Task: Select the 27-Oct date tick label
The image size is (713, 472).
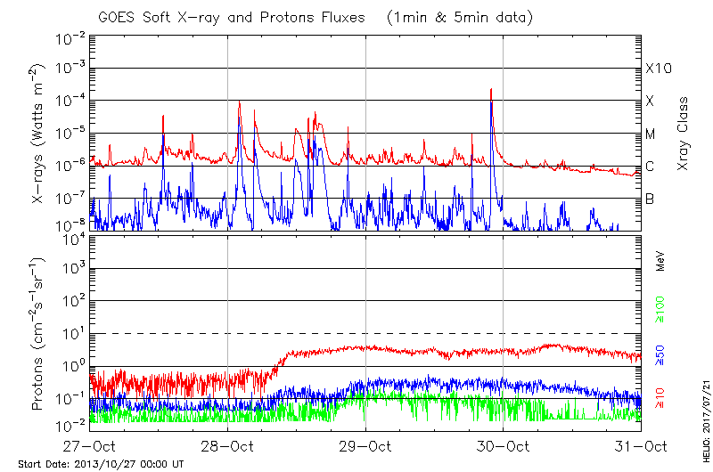Action: coord(89,446)
